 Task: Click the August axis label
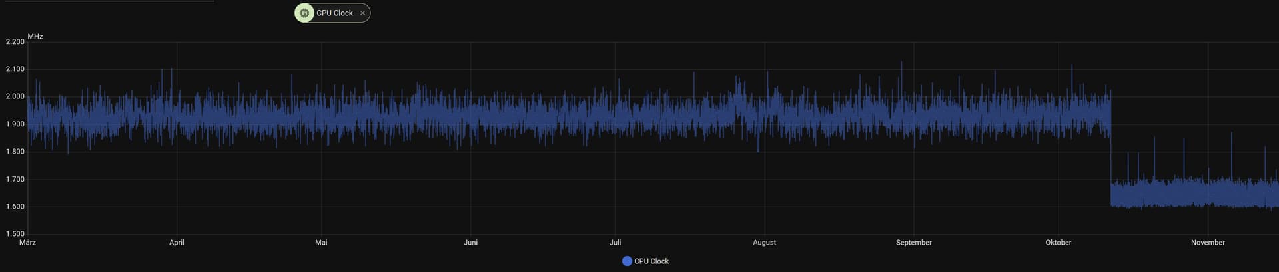[x=764, y=243]
